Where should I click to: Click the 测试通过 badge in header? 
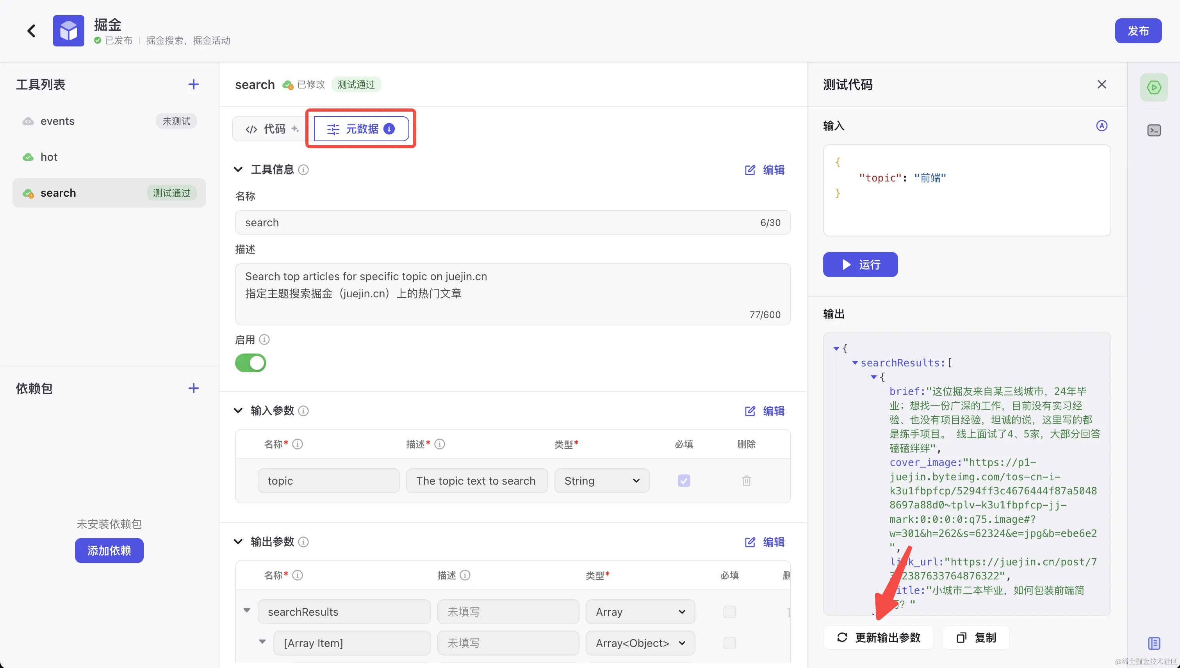pyautogui.click(x=356, y=84)
